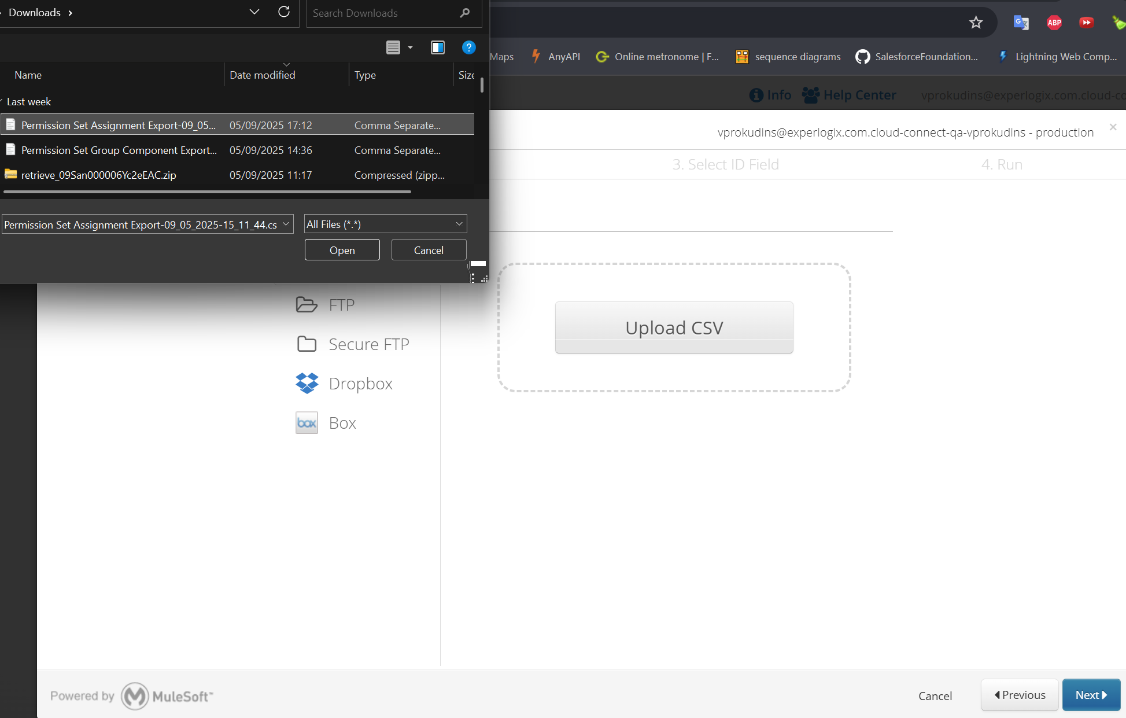Open the Online metronome bookmark
Screen dimensions: 1126x718
[x=658, y=57]
